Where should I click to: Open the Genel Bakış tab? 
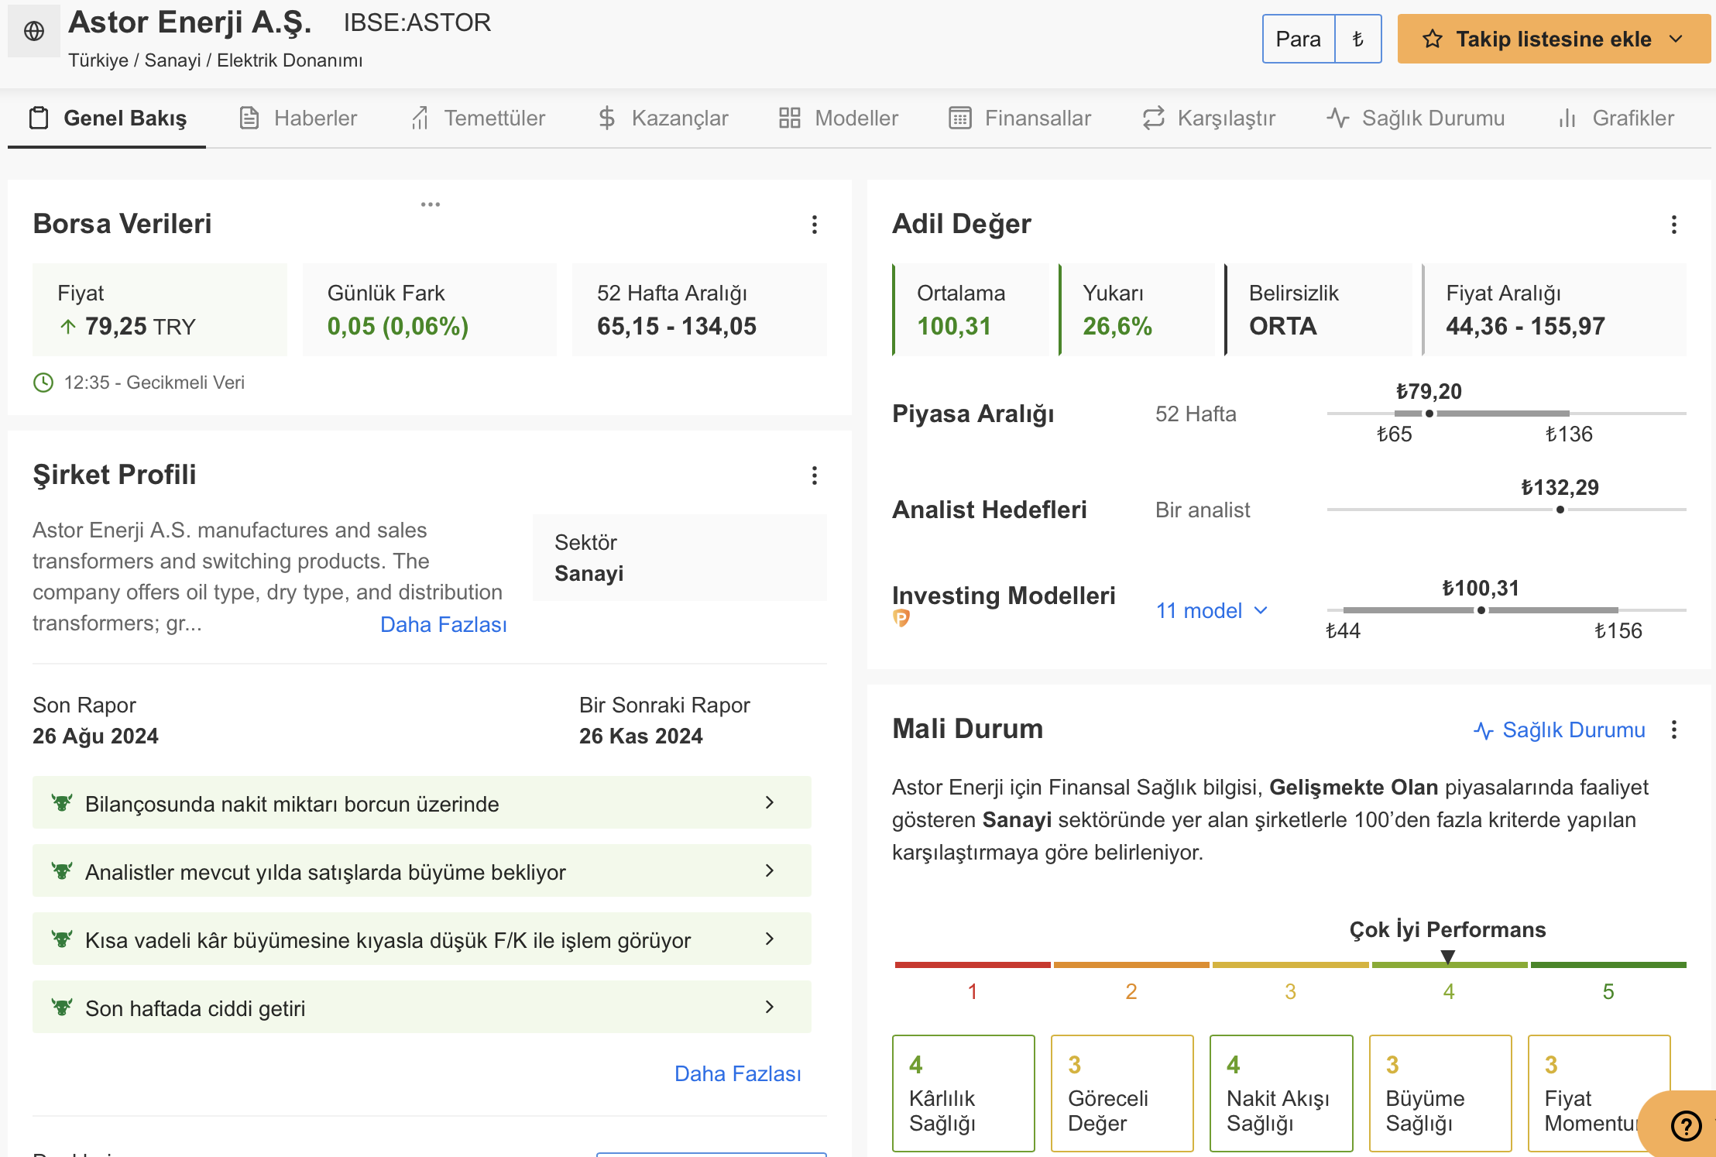[107, 118]
